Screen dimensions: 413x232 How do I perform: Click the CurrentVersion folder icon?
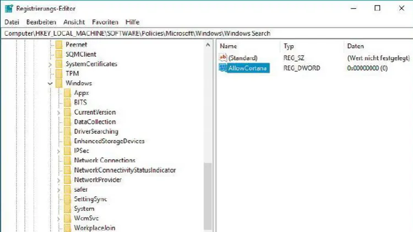[67, 112]
